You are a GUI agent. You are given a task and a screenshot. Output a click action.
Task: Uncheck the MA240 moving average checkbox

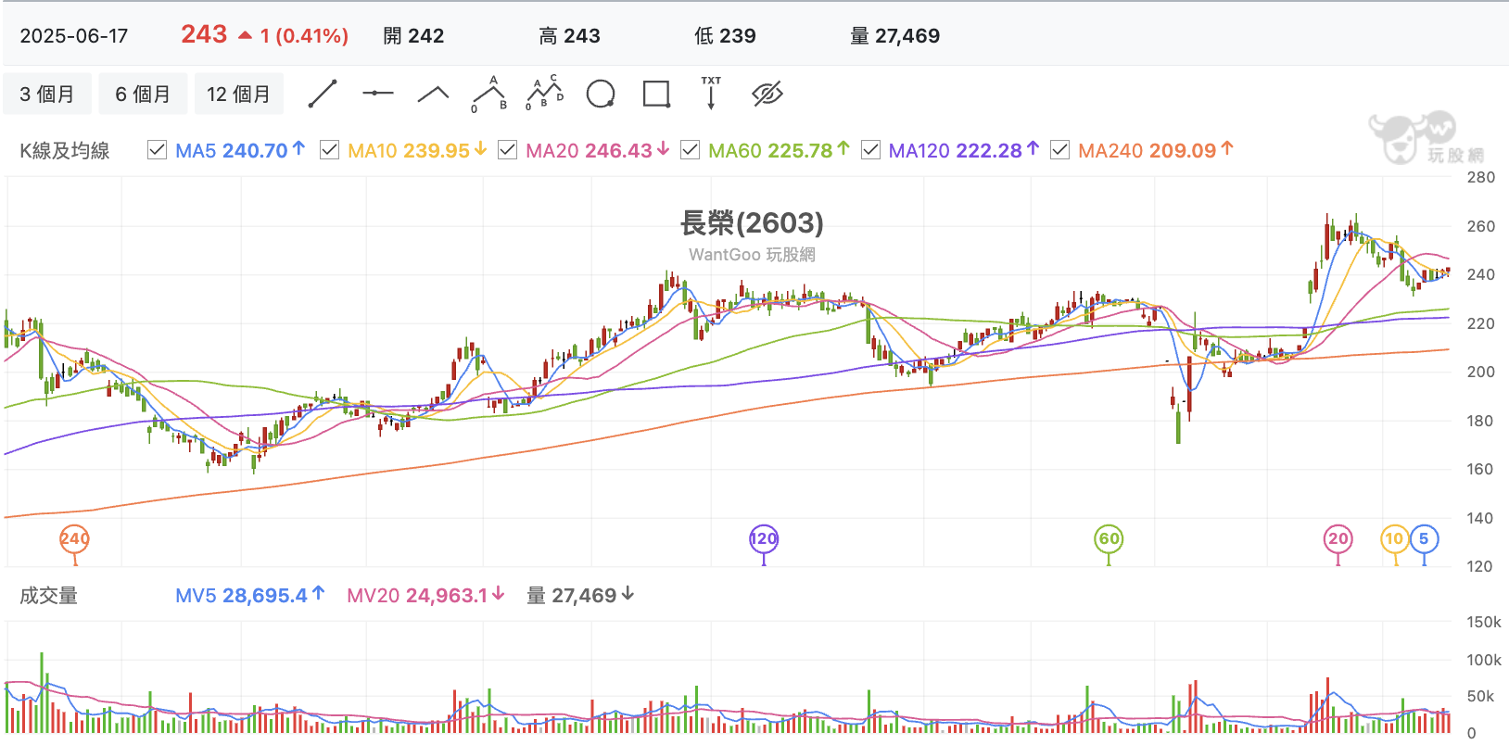[1059, 150]
